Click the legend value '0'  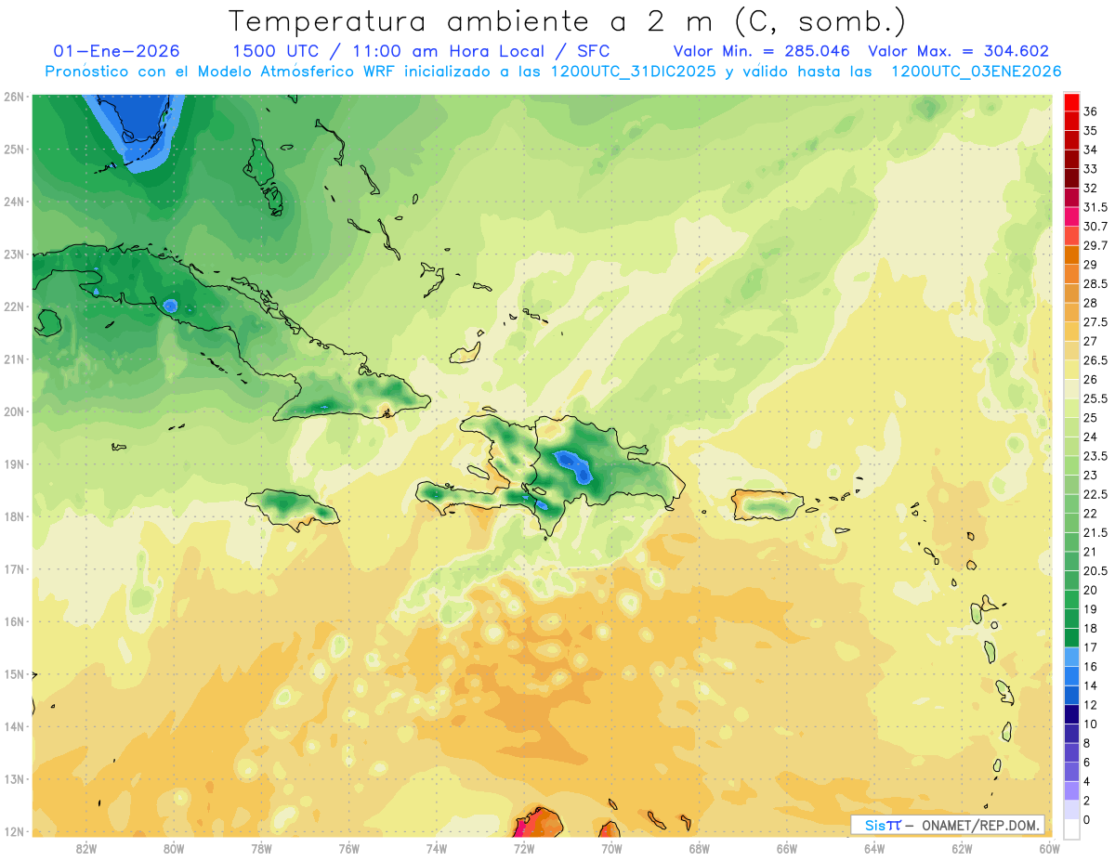coord(1087,820)
